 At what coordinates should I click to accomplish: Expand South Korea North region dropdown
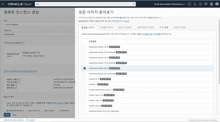click(x=170, y=4)
